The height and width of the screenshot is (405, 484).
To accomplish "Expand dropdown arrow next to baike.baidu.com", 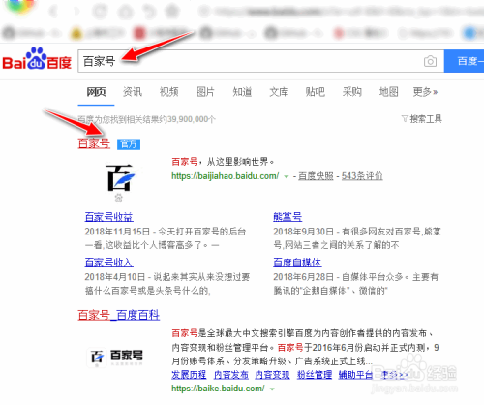I will [x=272, y=389].
